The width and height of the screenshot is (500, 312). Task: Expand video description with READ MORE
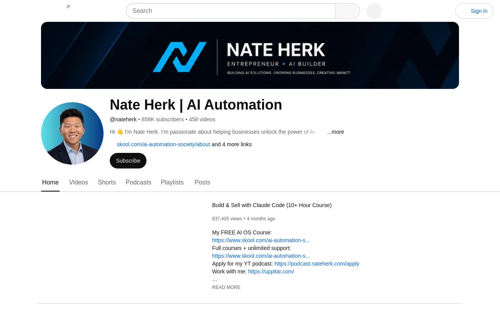point(226,287)
